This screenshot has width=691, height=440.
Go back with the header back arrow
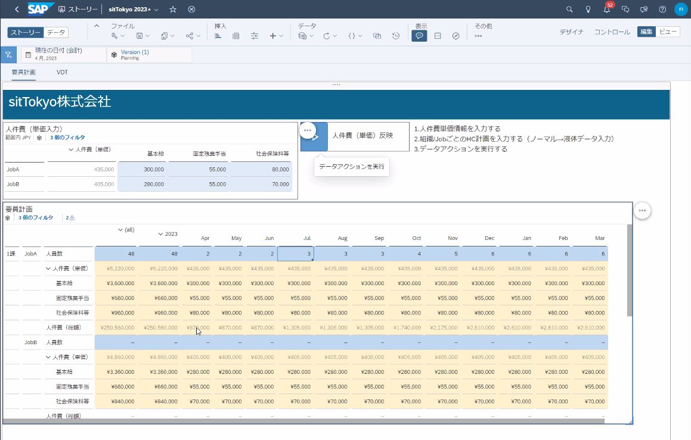[x=17, y=10]
